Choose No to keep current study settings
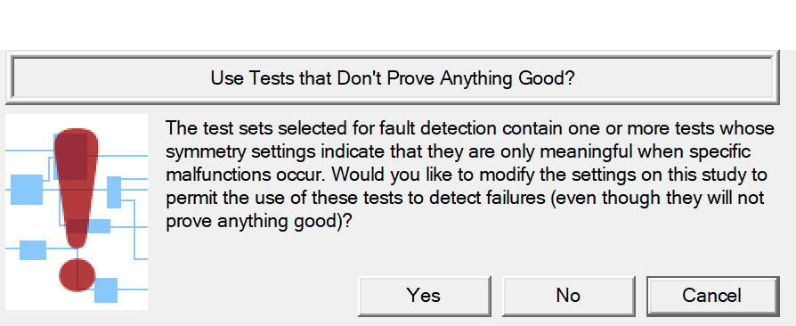 coord(568,296)
